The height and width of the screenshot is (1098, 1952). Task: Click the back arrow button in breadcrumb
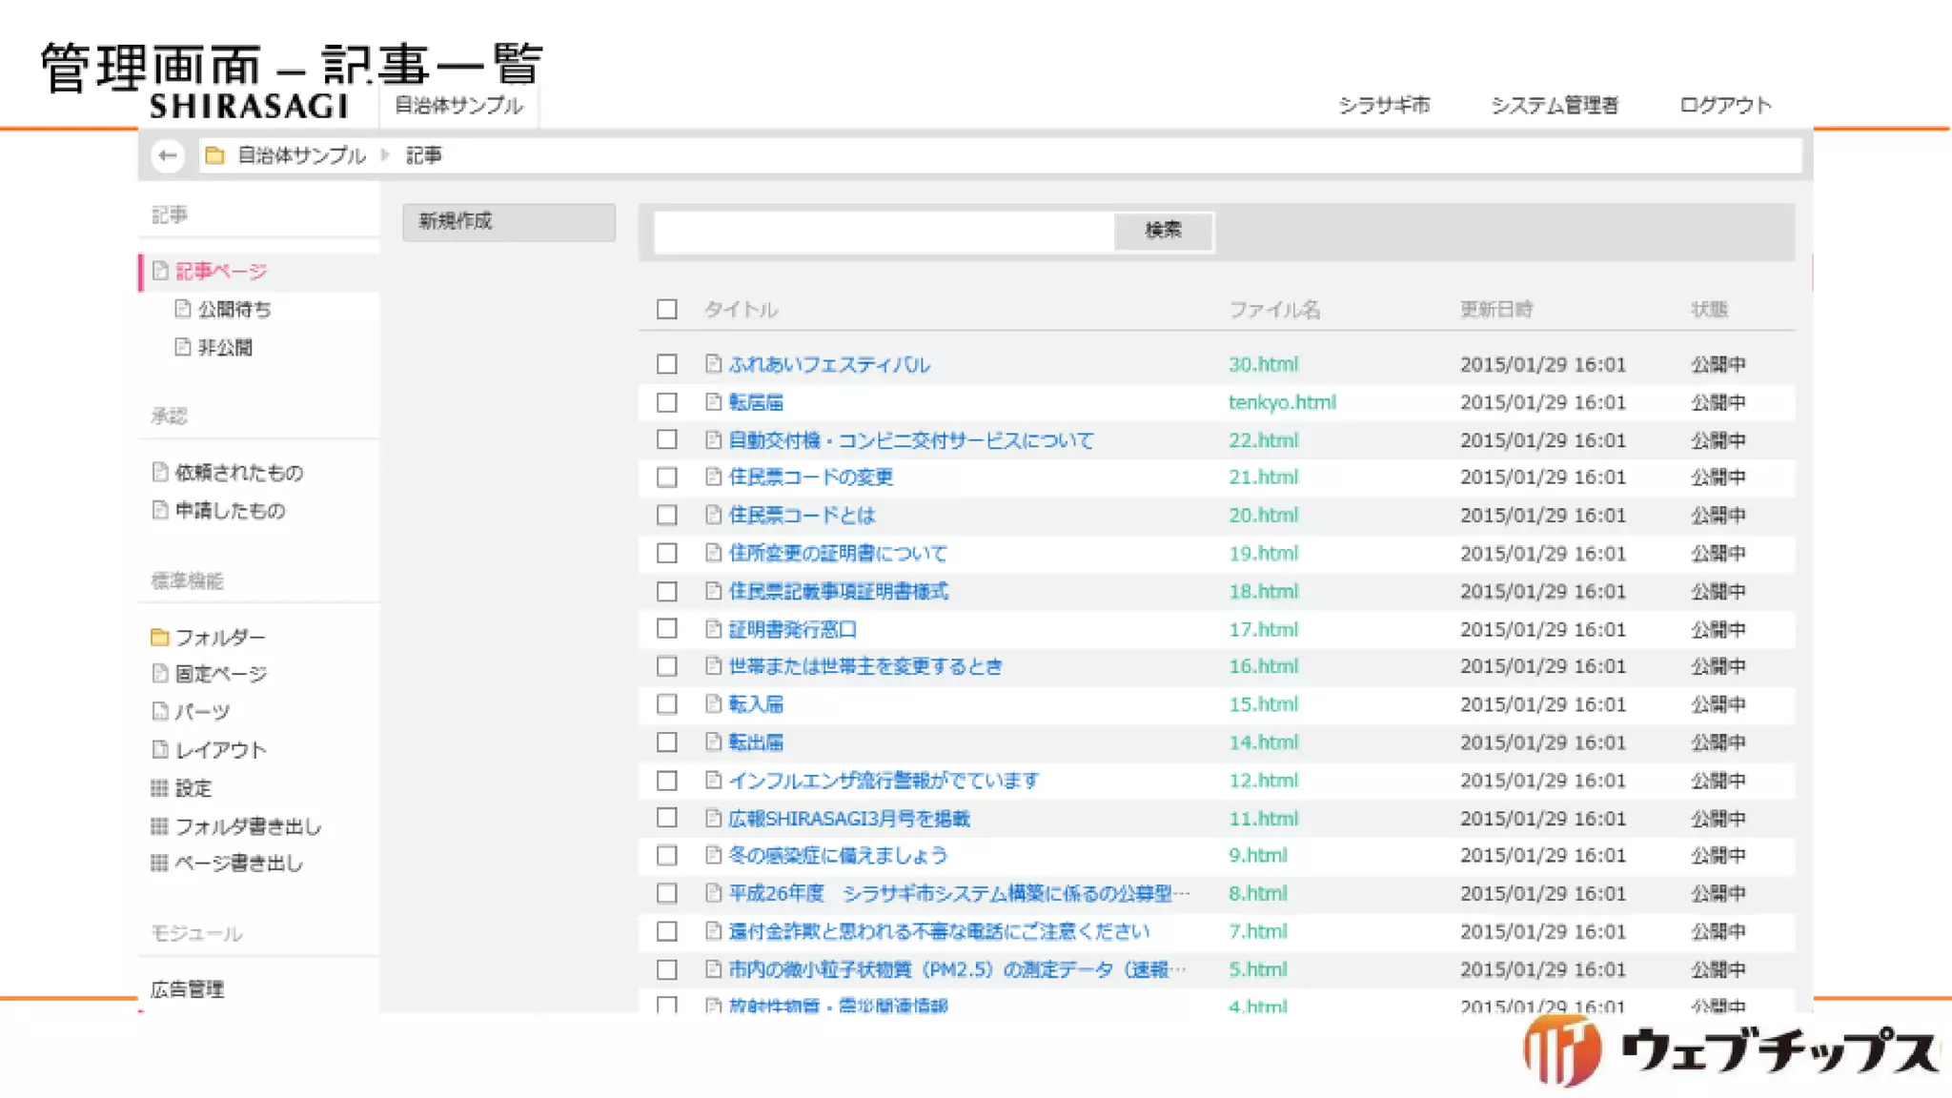(x=168, y=155)
